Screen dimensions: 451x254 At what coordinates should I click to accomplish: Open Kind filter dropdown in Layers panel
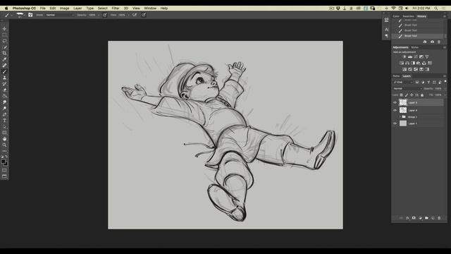click(403, 82)
